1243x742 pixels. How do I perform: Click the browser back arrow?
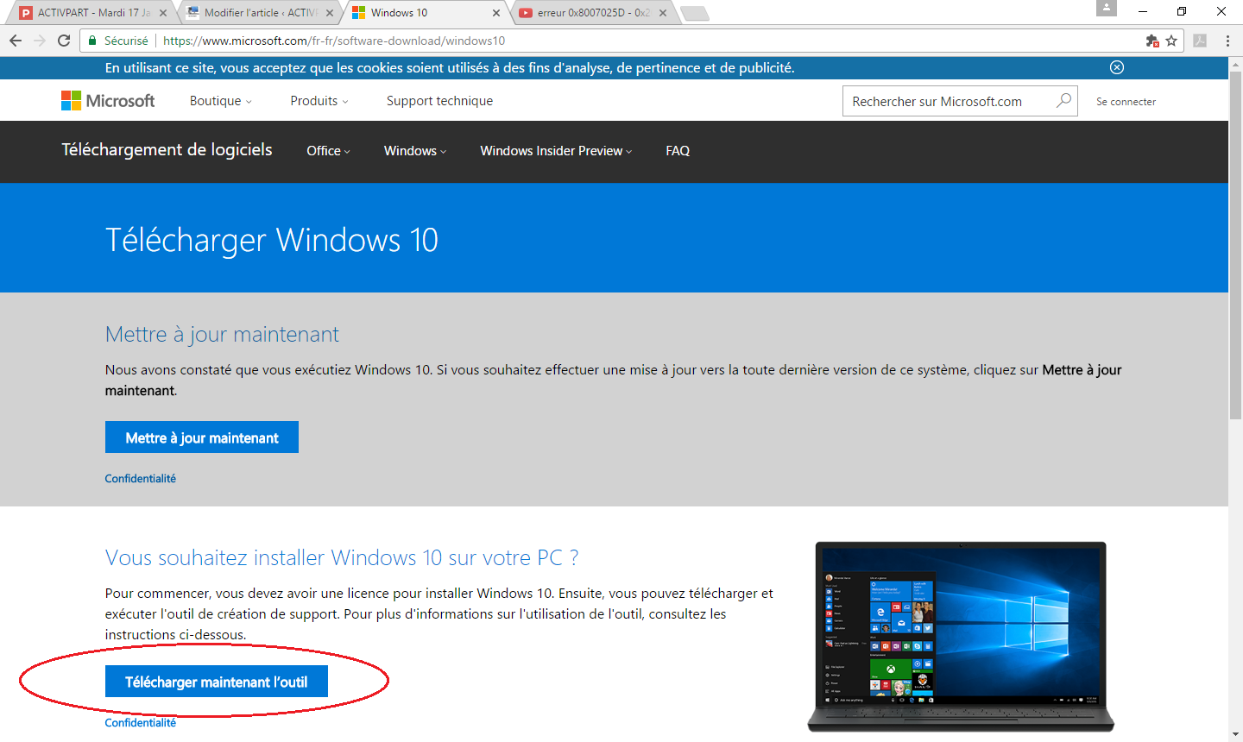(16, 41)
